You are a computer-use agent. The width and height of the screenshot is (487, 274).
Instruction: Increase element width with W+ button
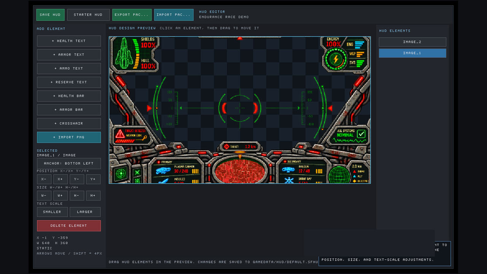[x=60, y=196]
